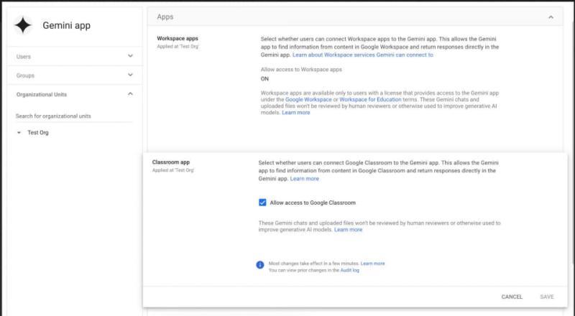Screen dimensions: 575x316
Task: Open Learn more link after improve generative AI models
Action: point(348,230)
